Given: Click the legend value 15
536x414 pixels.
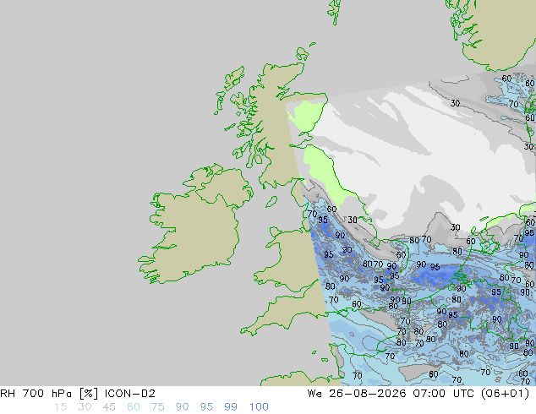Looking at the screenshot, I should click(60, 407).
